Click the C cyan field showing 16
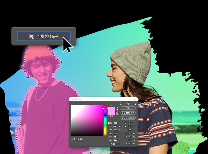 click(130, 133)
